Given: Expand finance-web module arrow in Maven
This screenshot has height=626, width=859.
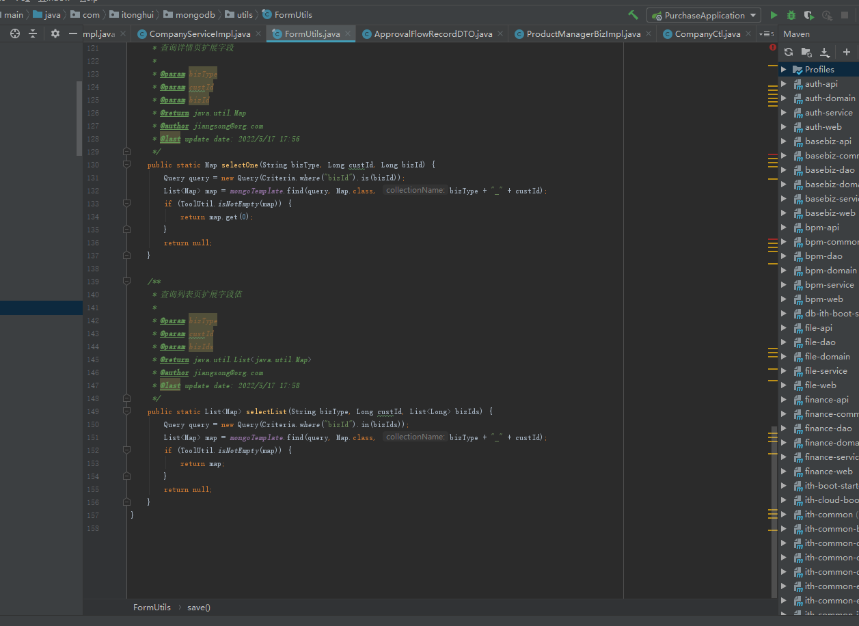Looking at the screenshot, I should click(x=784, y=472).
